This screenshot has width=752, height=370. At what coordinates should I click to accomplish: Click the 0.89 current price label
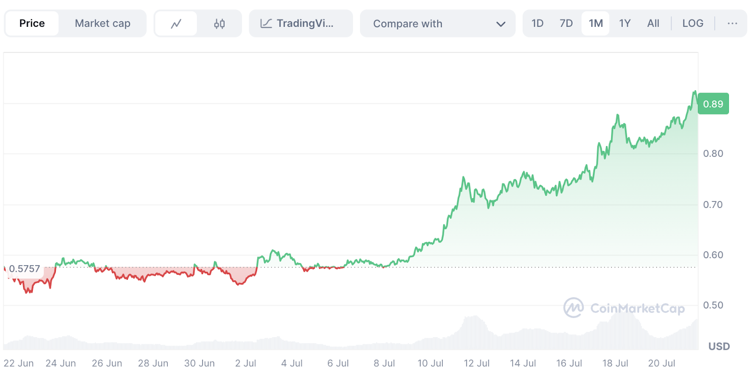tap(713, 104)
